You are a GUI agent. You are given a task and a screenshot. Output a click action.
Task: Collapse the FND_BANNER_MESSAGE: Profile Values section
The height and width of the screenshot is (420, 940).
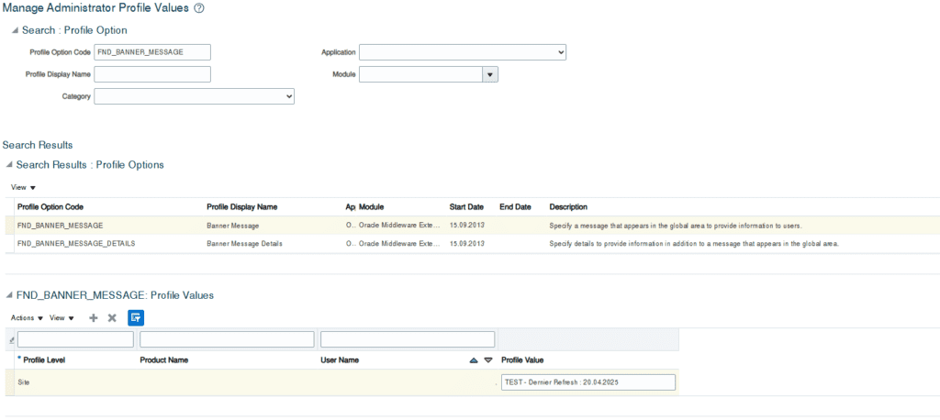point(9,295)
